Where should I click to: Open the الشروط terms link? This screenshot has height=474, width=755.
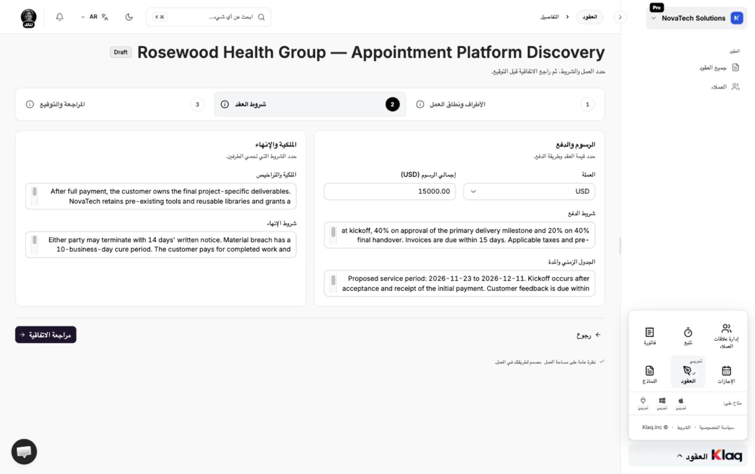point(684,428)
